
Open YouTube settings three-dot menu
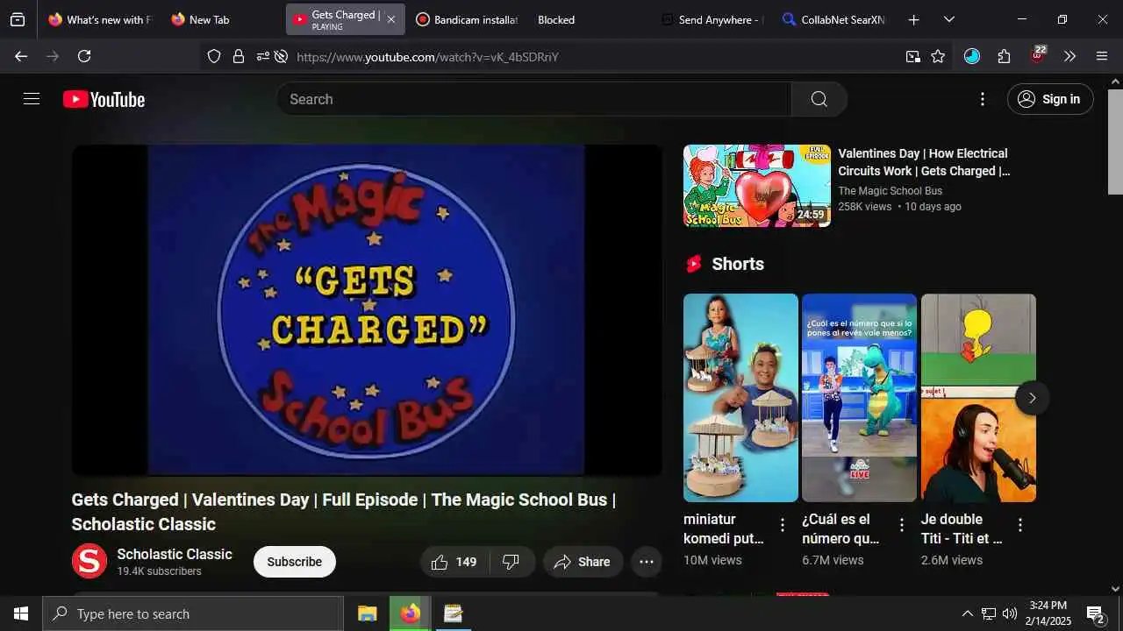click(983, 99)
